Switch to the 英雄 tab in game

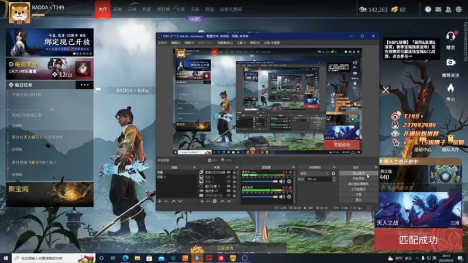[x=118, y=9]
